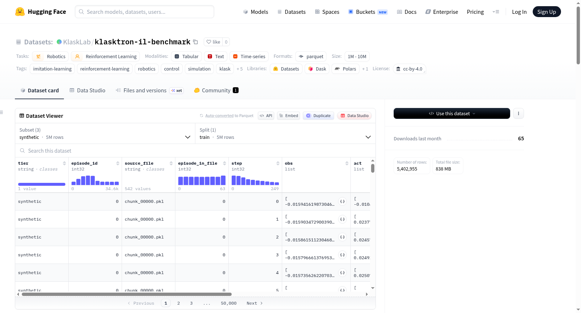The image size is (581, 313).
Task: Select the Tabular modality tag
Action: (187, 56)
